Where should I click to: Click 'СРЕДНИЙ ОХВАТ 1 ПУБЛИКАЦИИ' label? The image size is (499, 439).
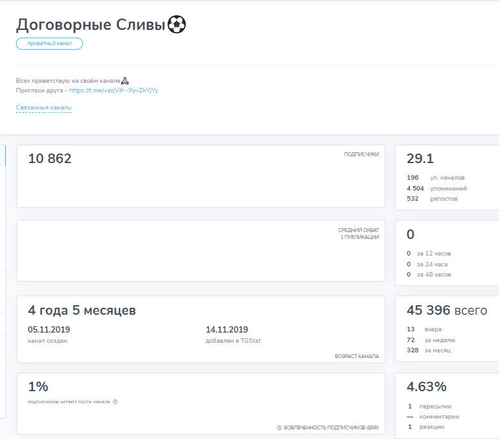[x=358, y=233]
